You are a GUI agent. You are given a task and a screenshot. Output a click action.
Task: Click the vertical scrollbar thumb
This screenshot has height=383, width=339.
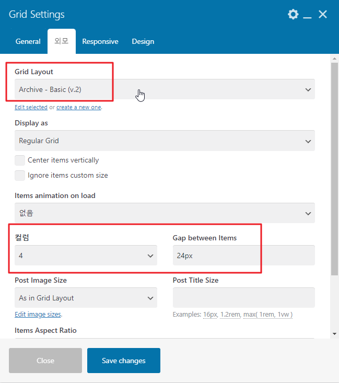pos(335,169)
